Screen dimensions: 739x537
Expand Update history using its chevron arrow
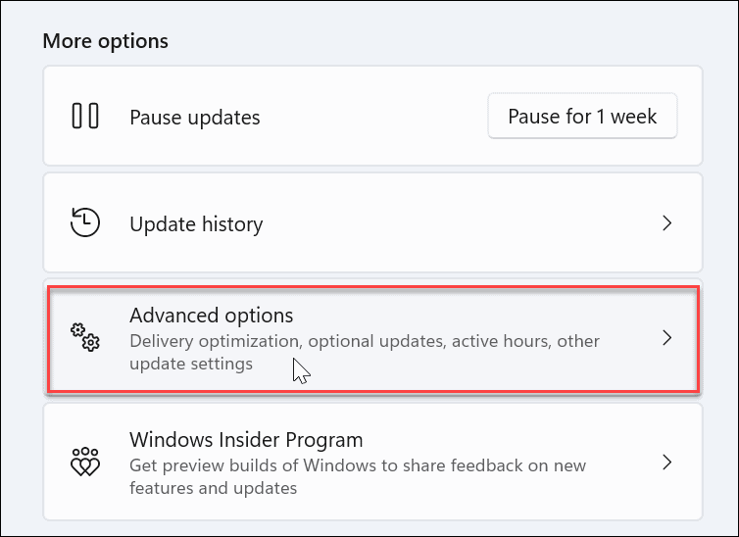point(666,223)
